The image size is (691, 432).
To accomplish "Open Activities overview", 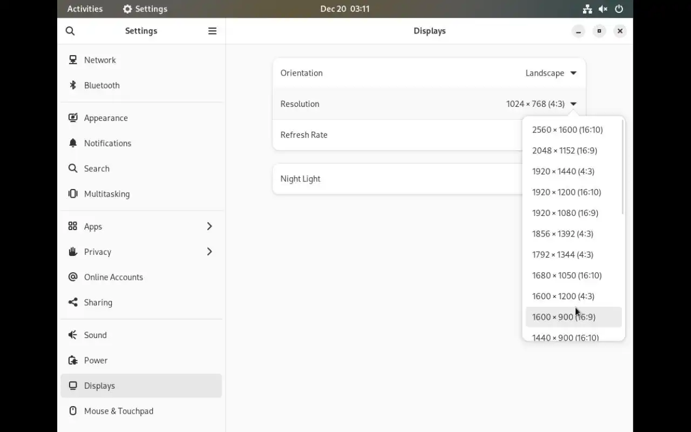I will pyautogui.click(x=85, y=9).
